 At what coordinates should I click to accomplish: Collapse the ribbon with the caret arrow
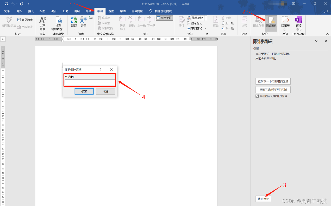pyautogui.click(x=328, y=34)
